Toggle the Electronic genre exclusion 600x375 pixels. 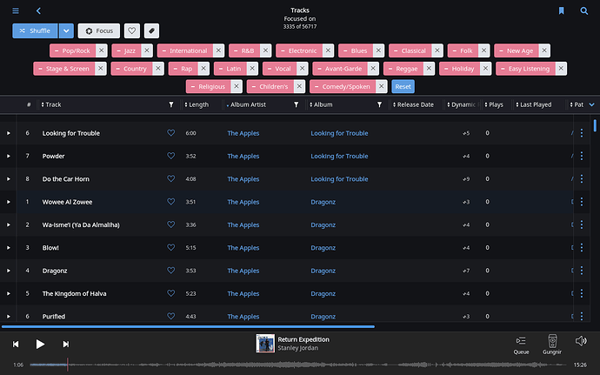coord(299,50)
